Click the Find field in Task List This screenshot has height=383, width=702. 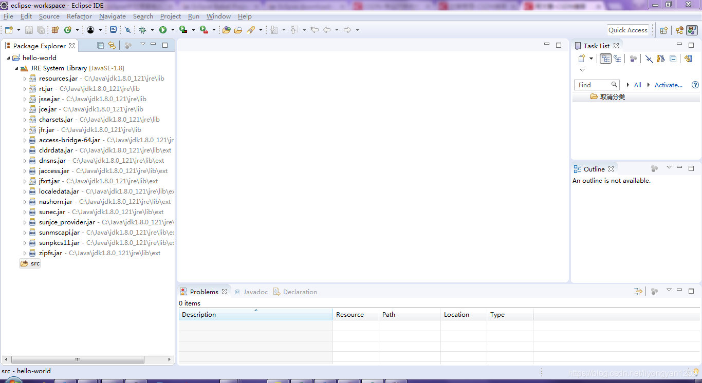click(597, 85)
